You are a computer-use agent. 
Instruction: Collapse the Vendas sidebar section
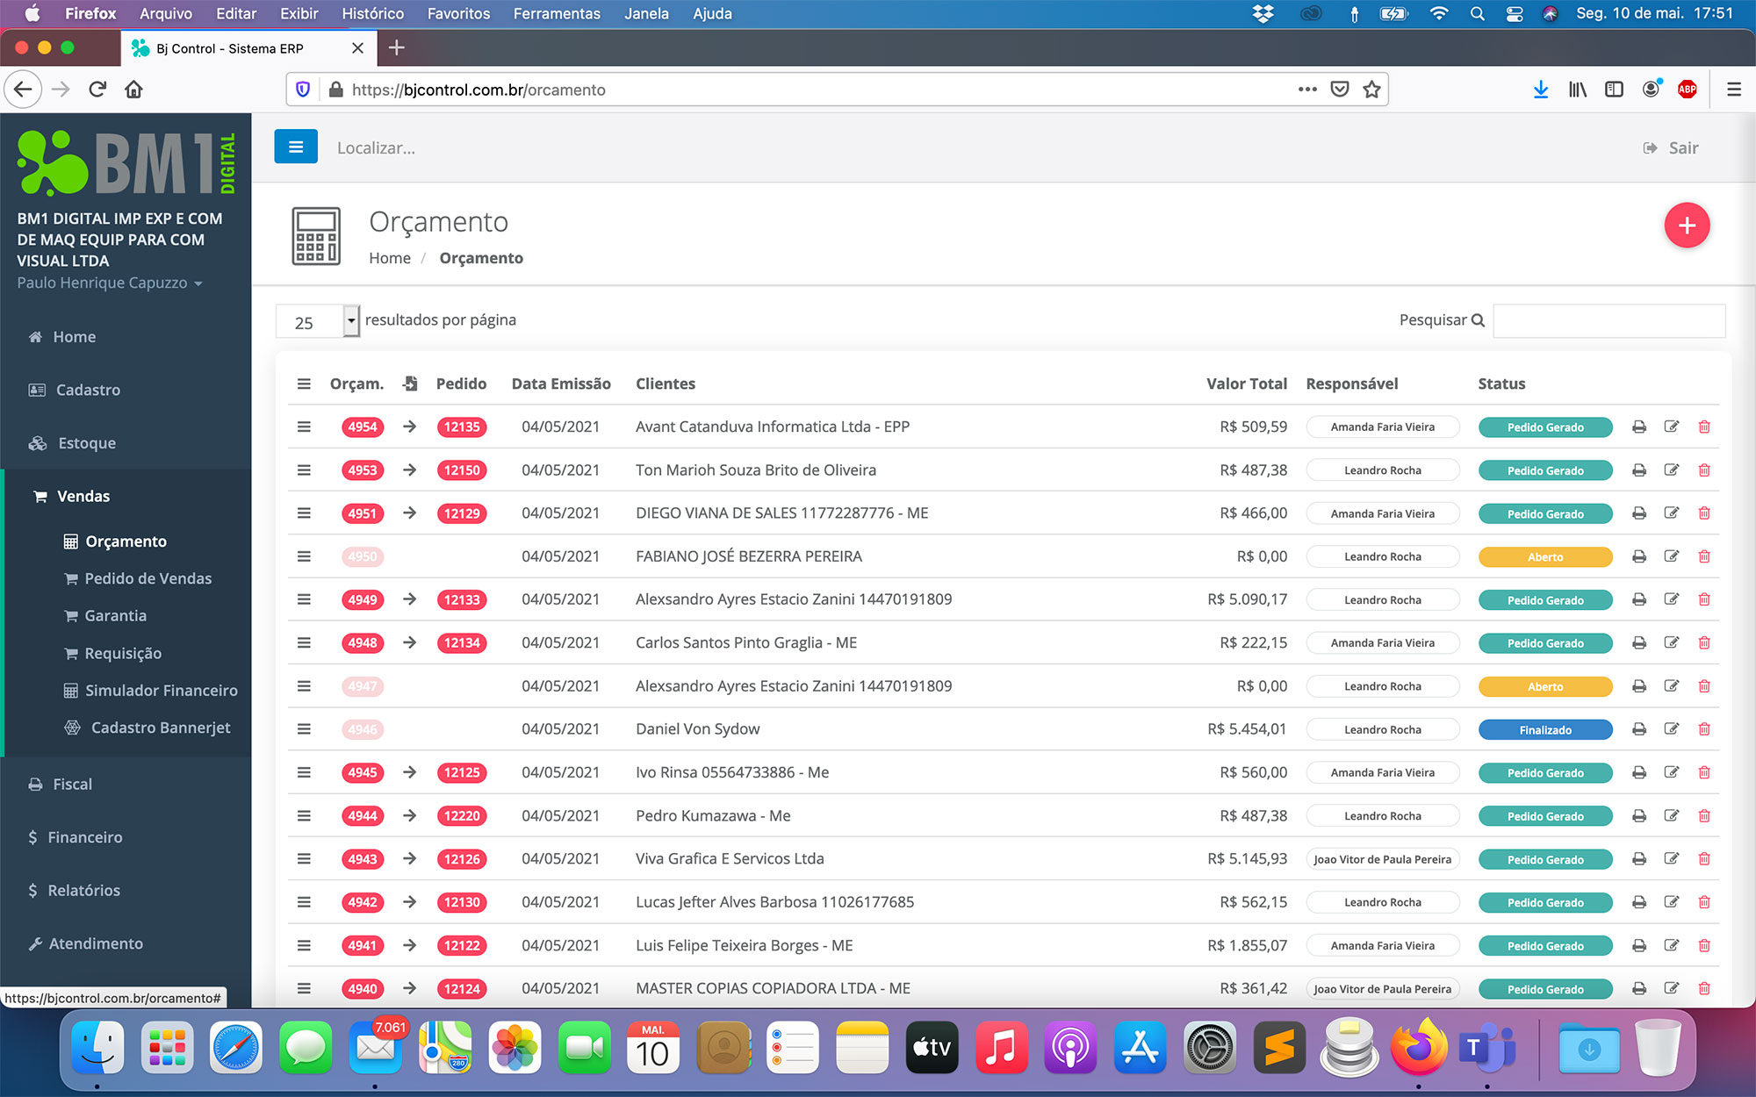tap(83, 496)
